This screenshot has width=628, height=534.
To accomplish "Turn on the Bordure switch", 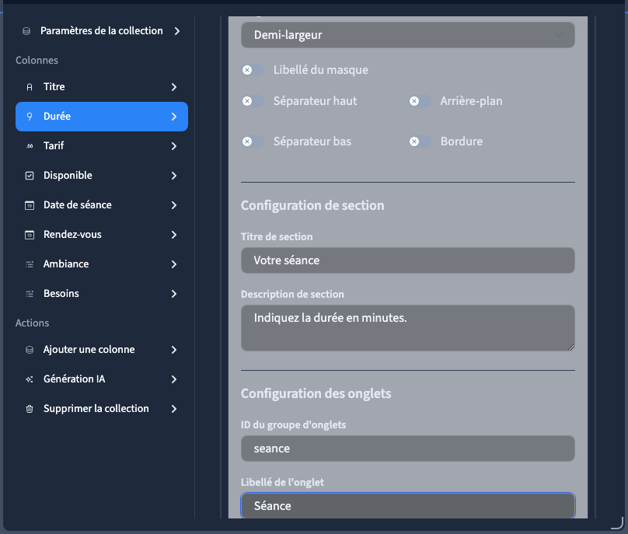I will click(x=420, y=141).
